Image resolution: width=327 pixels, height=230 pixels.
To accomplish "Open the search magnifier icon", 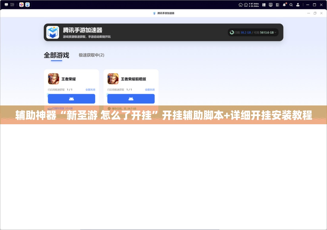I will [291, 5].
